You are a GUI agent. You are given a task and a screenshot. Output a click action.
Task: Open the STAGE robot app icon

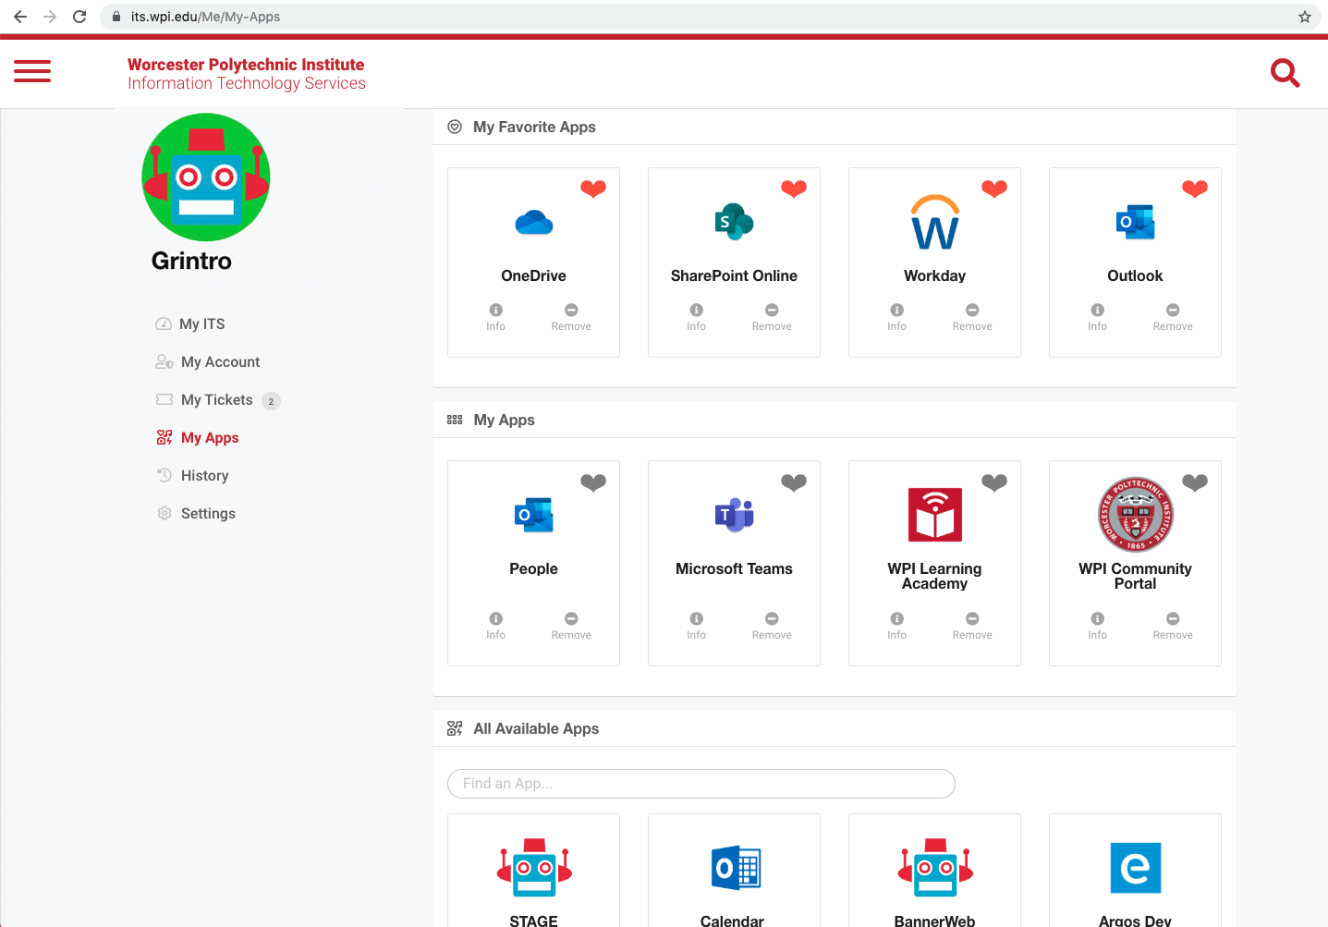534,868
